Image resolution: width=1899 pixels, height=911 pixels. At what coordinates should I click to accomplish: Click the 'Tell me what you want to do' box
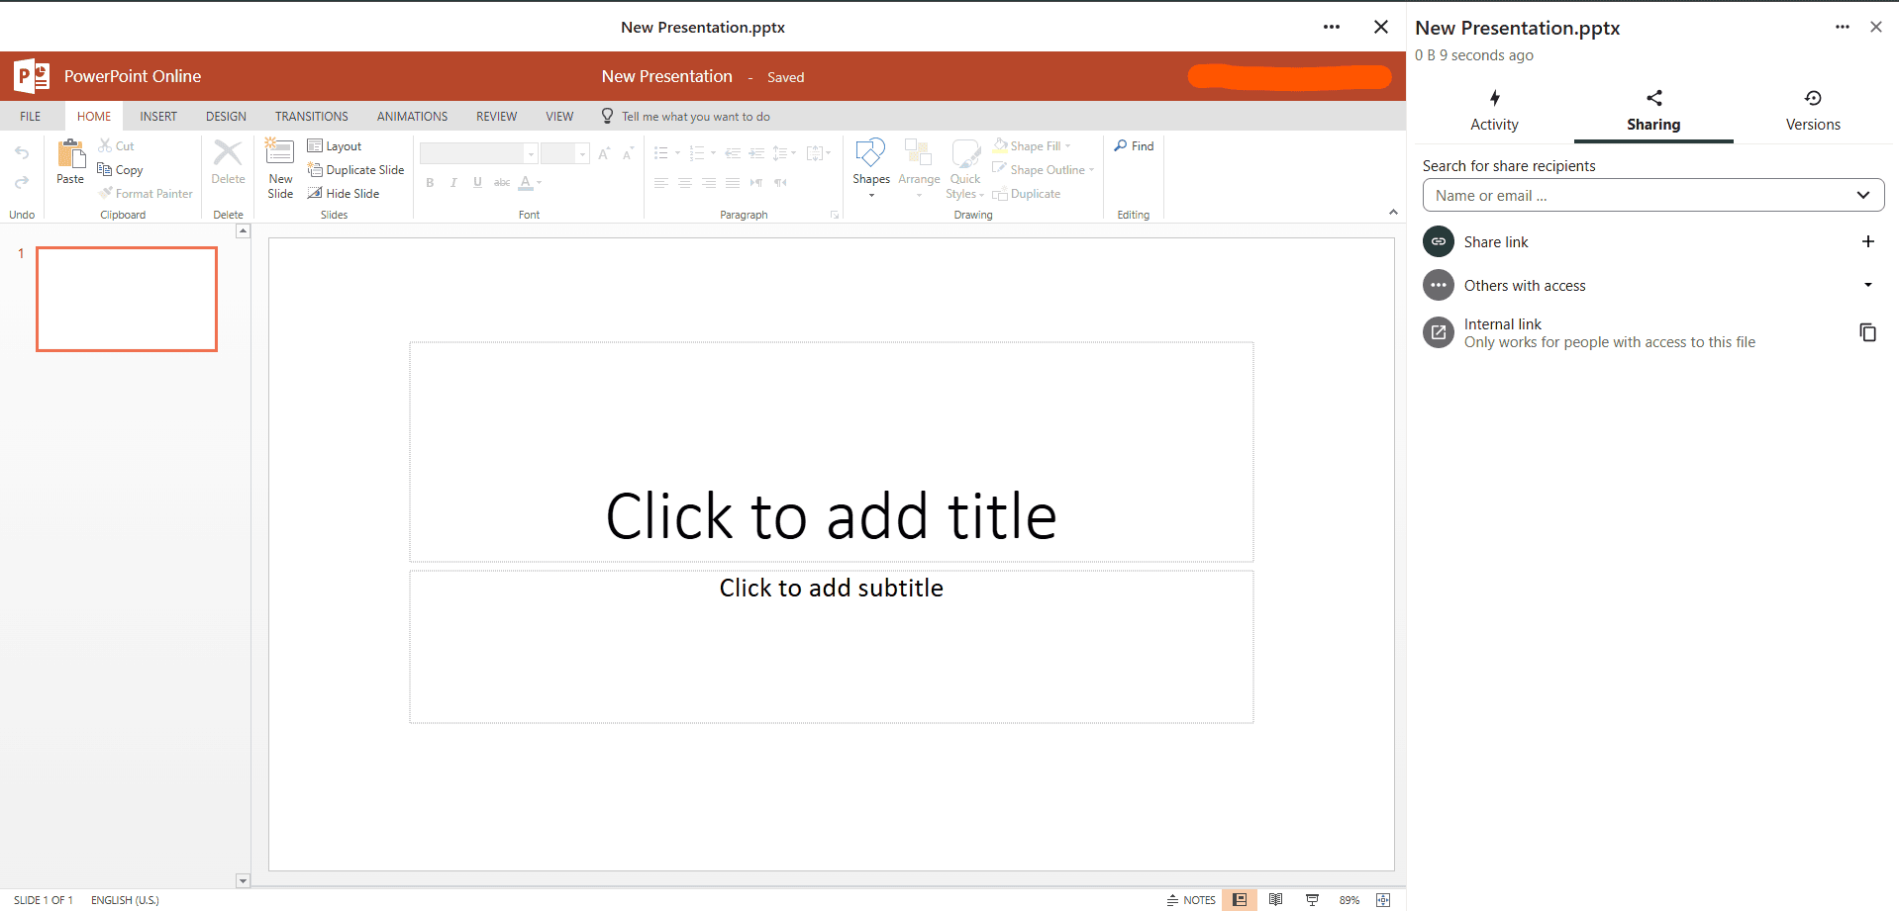tap(695, 117)
